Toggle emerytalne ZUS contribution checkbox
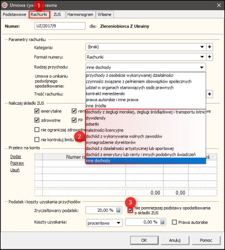 [x=37, y=111]
